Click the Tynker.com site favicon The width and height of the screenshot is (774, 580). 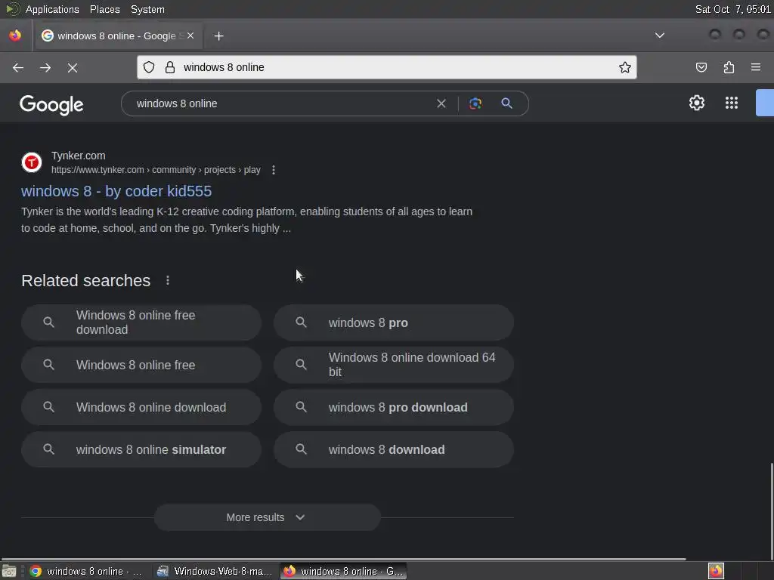click(x=32, y=162)
